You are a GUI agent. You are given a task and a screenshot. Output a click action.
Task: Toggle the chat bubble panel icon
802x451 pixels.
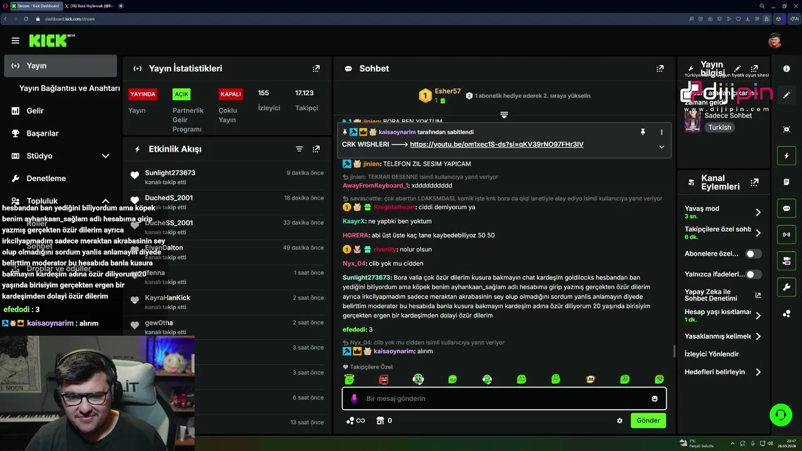coord(786,209)
